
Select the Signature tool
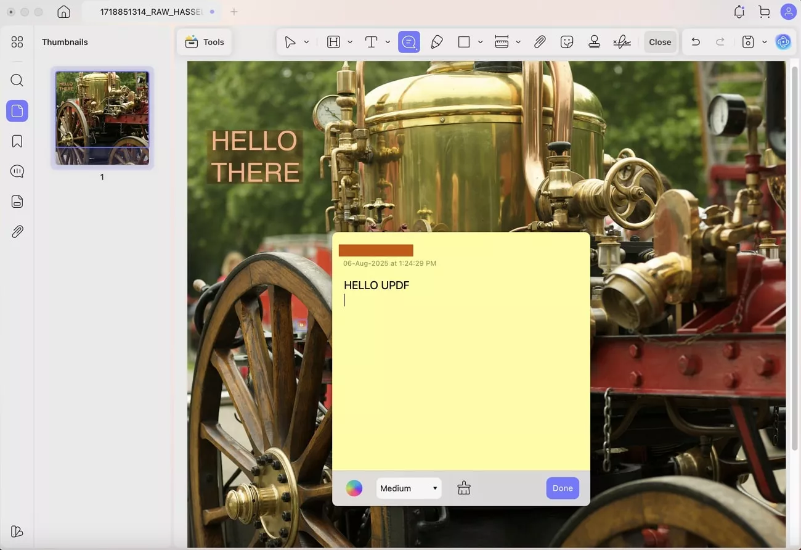[x=622, y=42]
